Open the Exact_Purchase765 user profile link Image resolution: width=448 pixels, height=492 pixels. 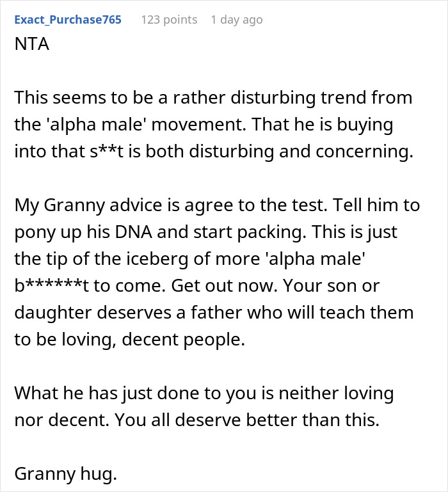tap(68, 20)
